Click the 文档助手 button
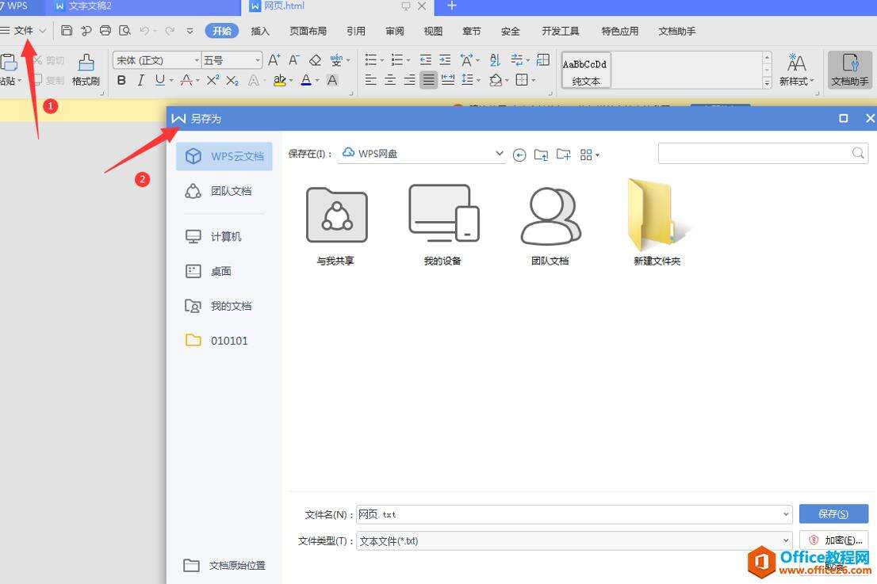This screenshot has height=584, width=877. 849,71
